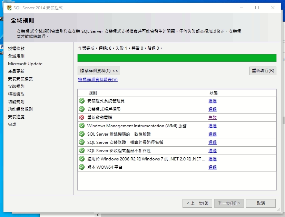Image resolution: width=285 pixels, height=217 pixels.
Task: Click rule SQL Server 登錄機碼的一致性驗證
Action: coord(119,134)
